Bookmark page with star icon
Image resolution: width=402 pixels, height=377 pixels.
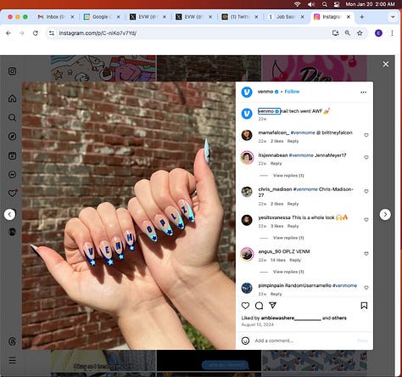point(360,33)
